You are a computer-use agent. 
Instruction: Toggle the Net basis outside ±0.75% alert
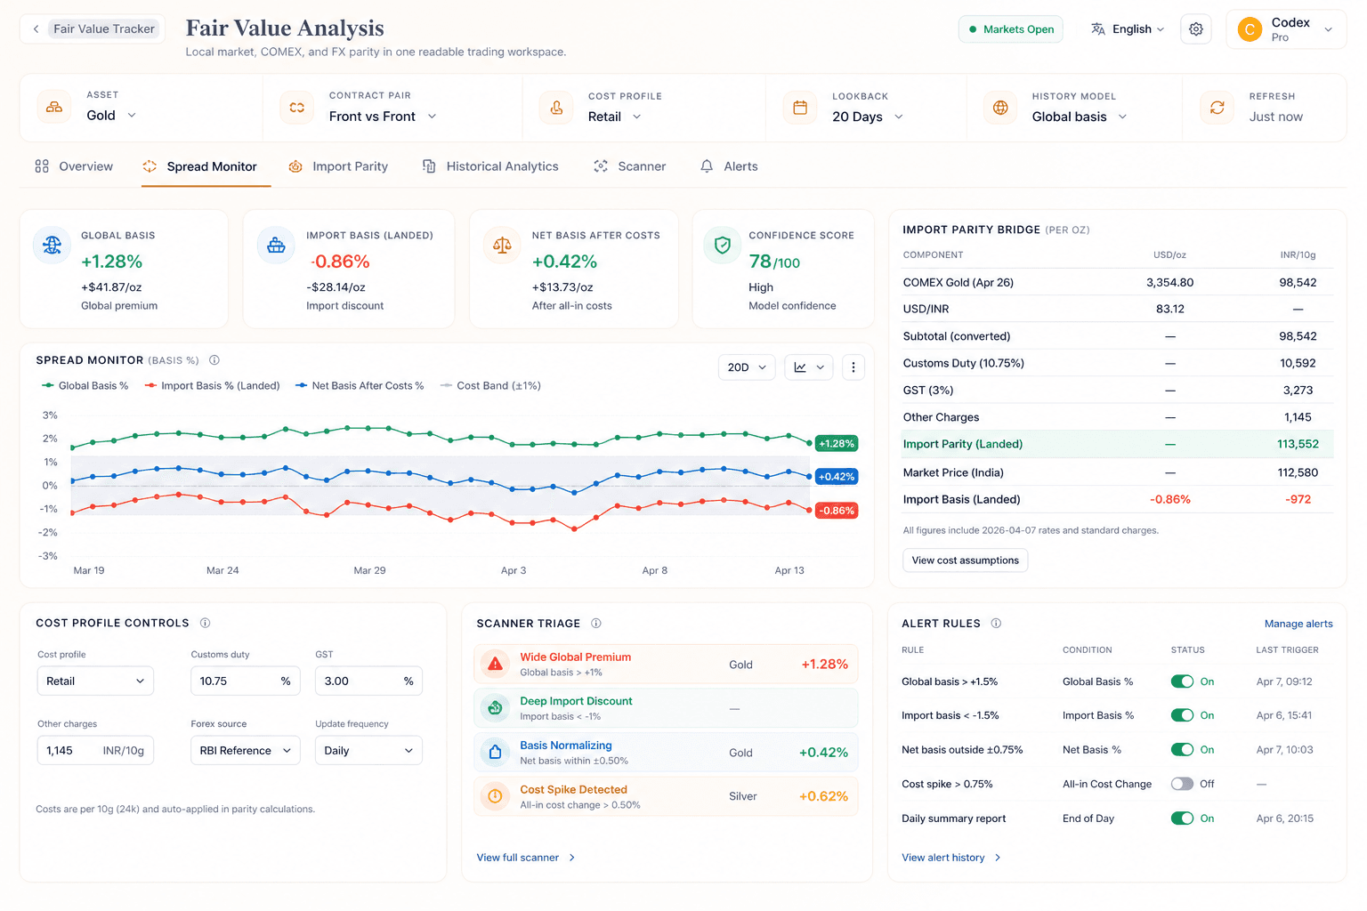(1182, 750)
